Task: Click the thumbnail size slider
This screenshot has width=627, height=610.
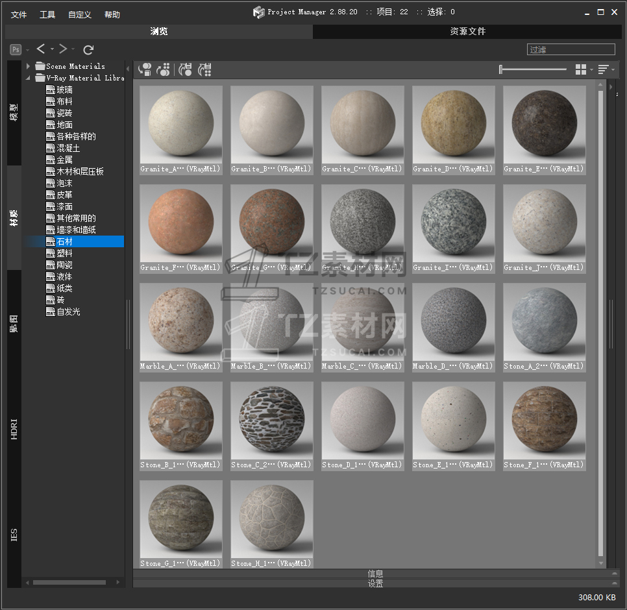Action: [532, 69]
